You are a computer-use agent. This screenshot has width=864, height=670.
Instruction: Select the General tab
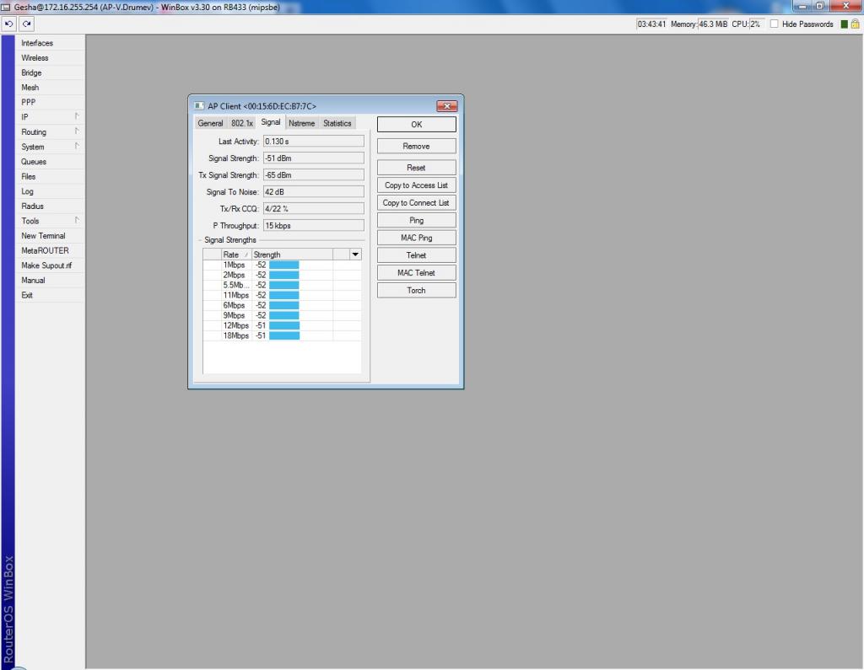point(210,123)
